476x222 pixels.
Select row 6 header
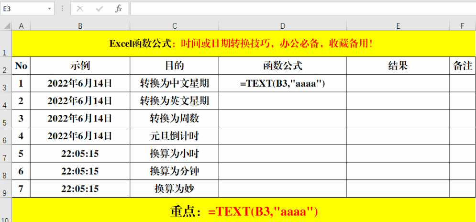[6, 136]
